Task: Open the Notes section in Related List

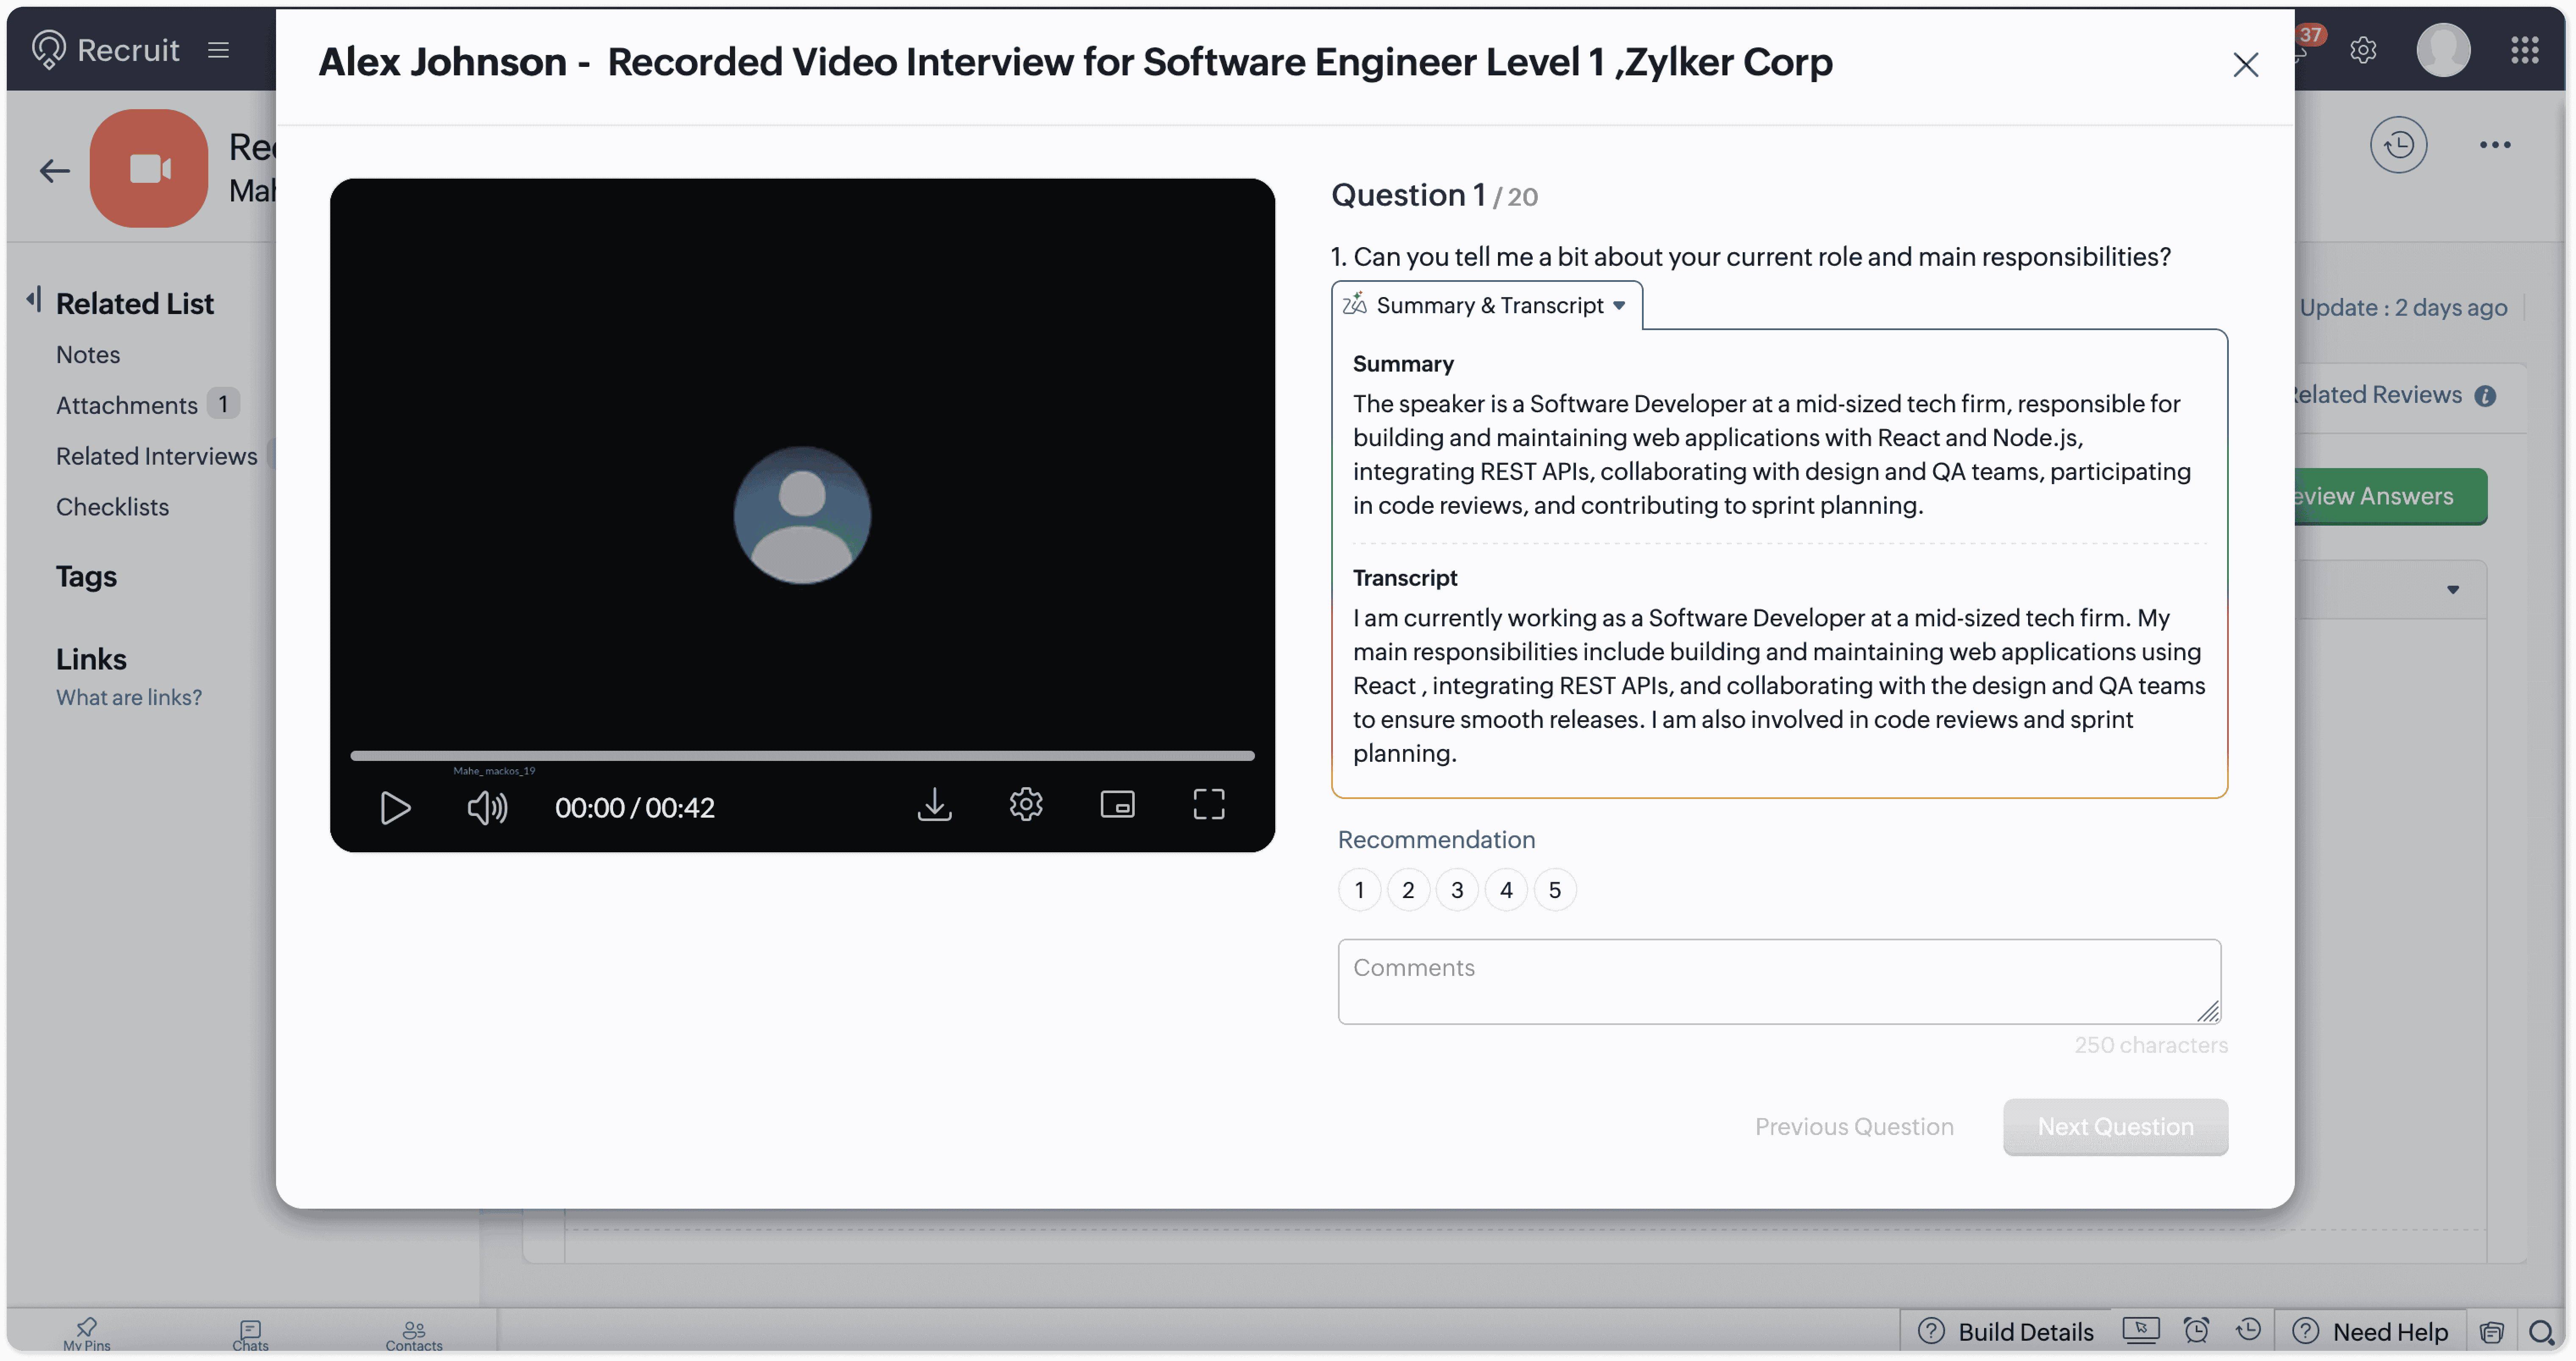Action: click(88, 354)
